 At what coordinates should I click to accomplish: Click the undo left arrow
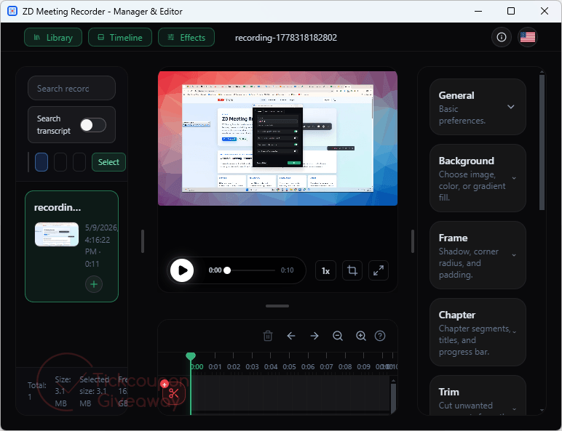coord(291,336)
